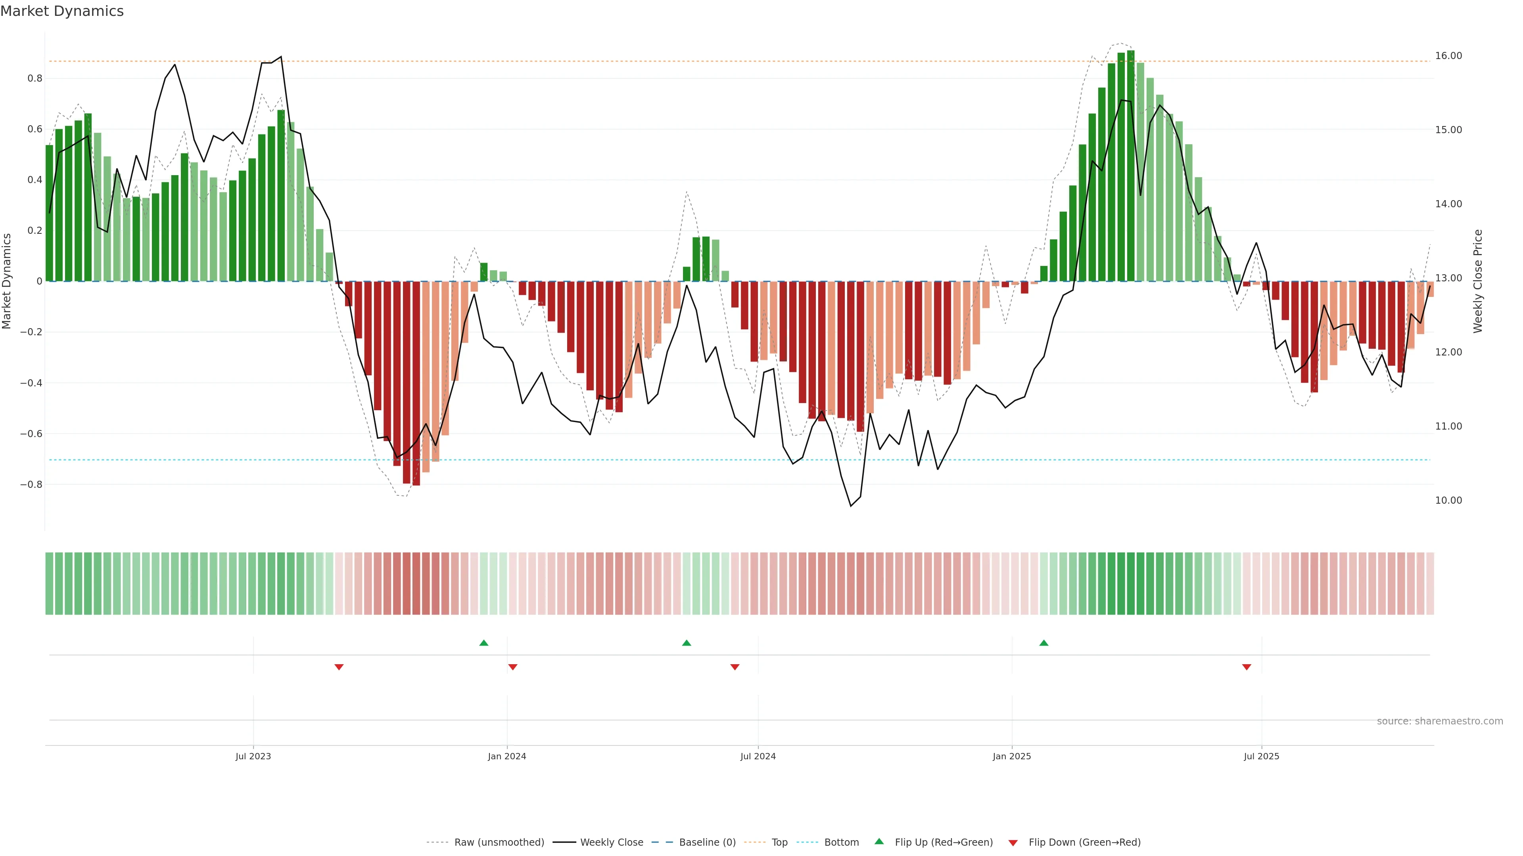This screenshot has height=856, width=1523.
Task: Click the green triangle icon in the legend
Action: pyautogui.click(x=879, y=841)
